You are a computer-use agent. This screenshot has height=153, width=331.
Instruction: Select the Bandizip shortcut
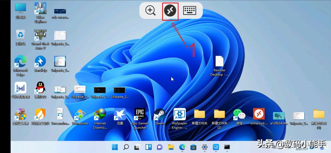(40, 63)
